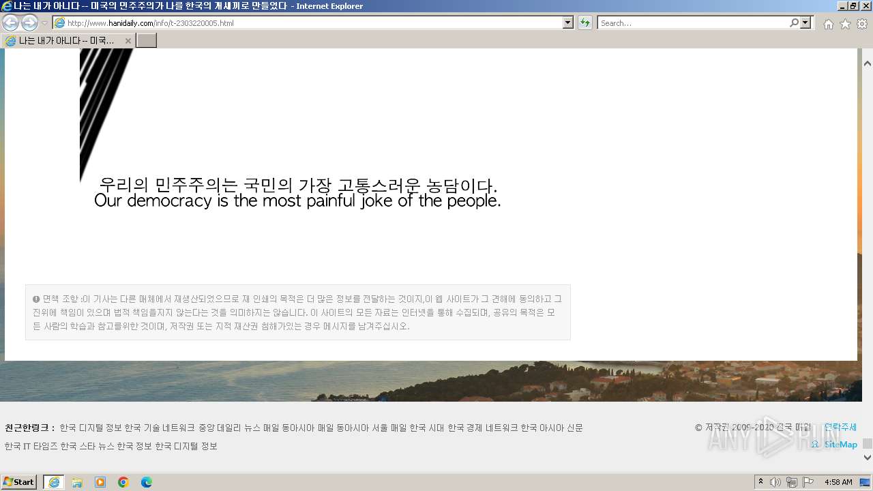
Task: Open the Windows Start button
Action: tap(19, 481)
